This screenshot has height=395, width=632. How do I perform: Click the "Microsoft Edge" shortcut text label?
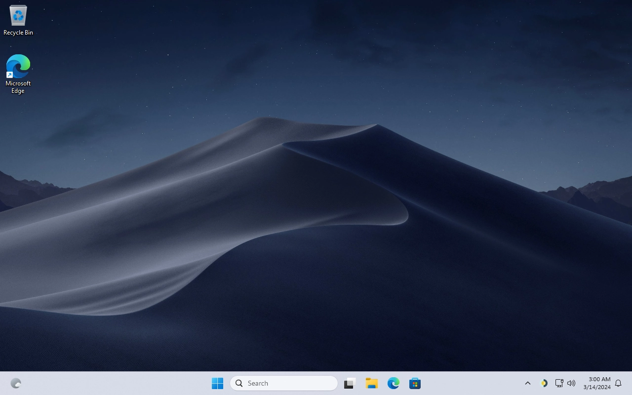pyautogui.click(x=18, y=87)
